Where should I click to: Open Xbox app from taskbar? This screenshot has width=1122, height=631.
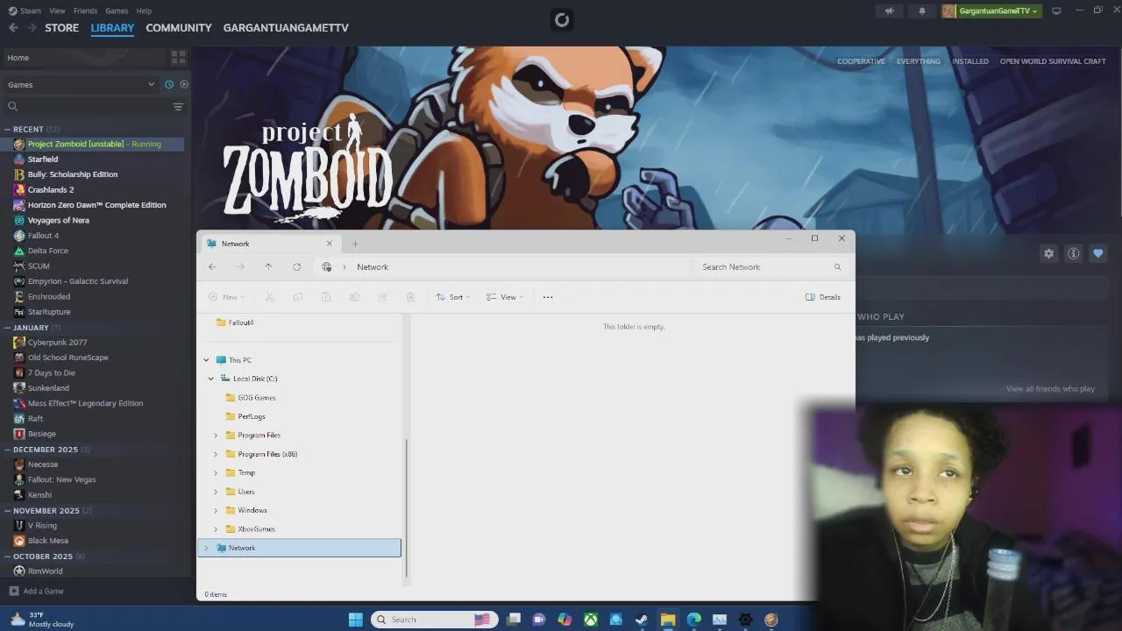tap(591, 620)
